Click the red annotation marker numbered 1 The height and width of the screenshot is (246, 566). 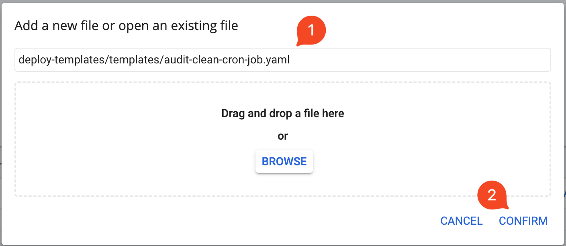click(x=311, y=31)
